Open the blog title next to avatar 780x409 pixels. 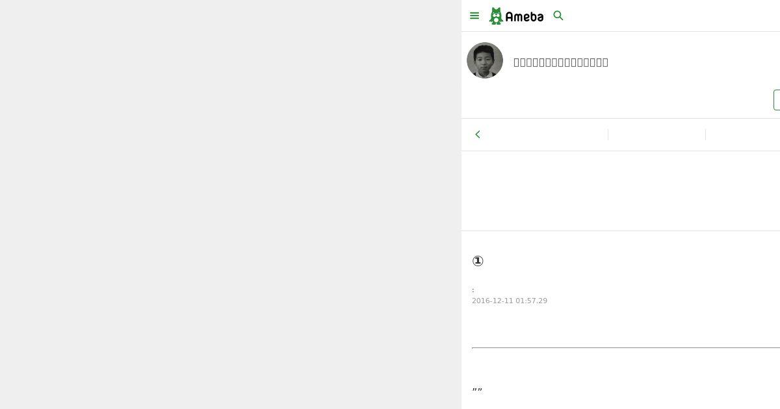pyautogui.click(x=561, y=62)
